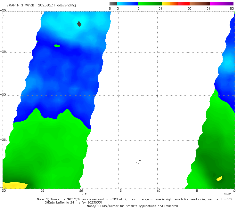
Task: Click the longitude axis label '-5'
Action: [x=196, y=191]
